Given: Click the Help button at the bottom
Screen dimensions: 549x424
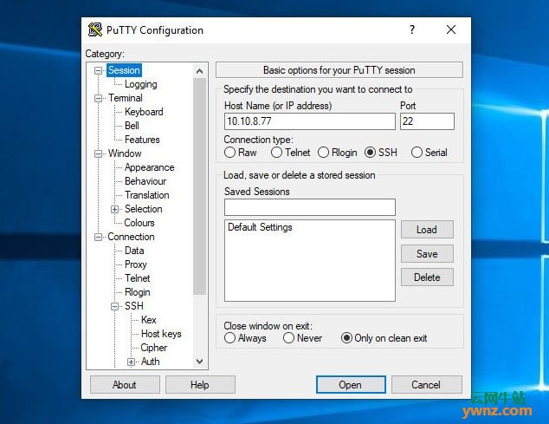Looking at the screenshot, I should 200,385.
